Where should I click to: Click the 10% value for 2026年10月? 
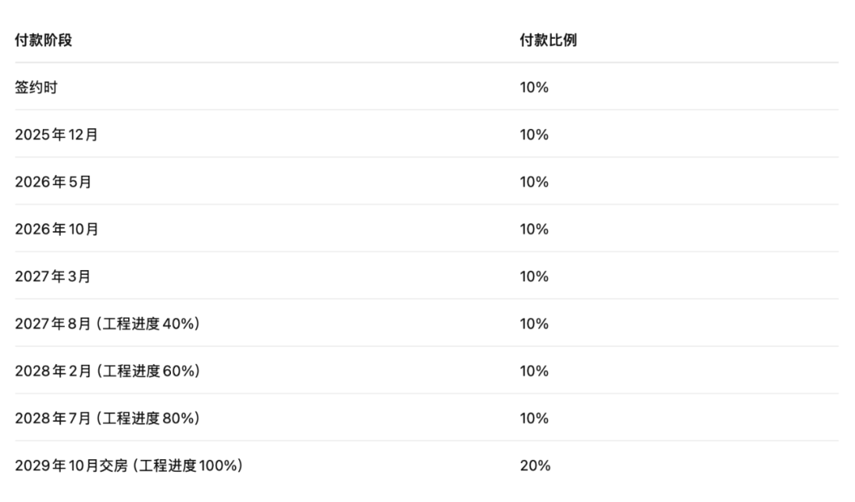534,229
